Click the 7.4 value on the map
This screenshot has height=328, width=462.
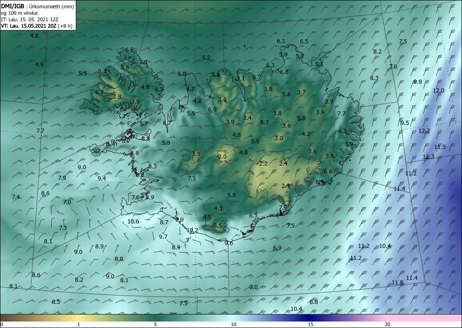[x=16, y=197]
